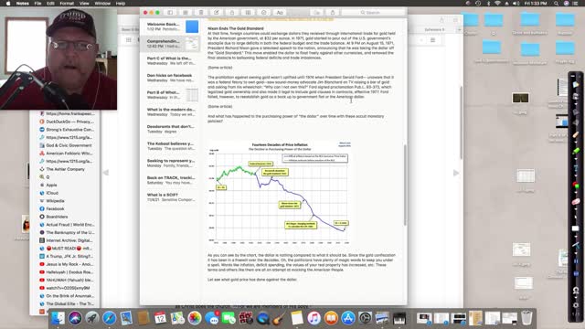
Task: Click the trash icon in Notes toolbar
Action: tap(201, 12)
